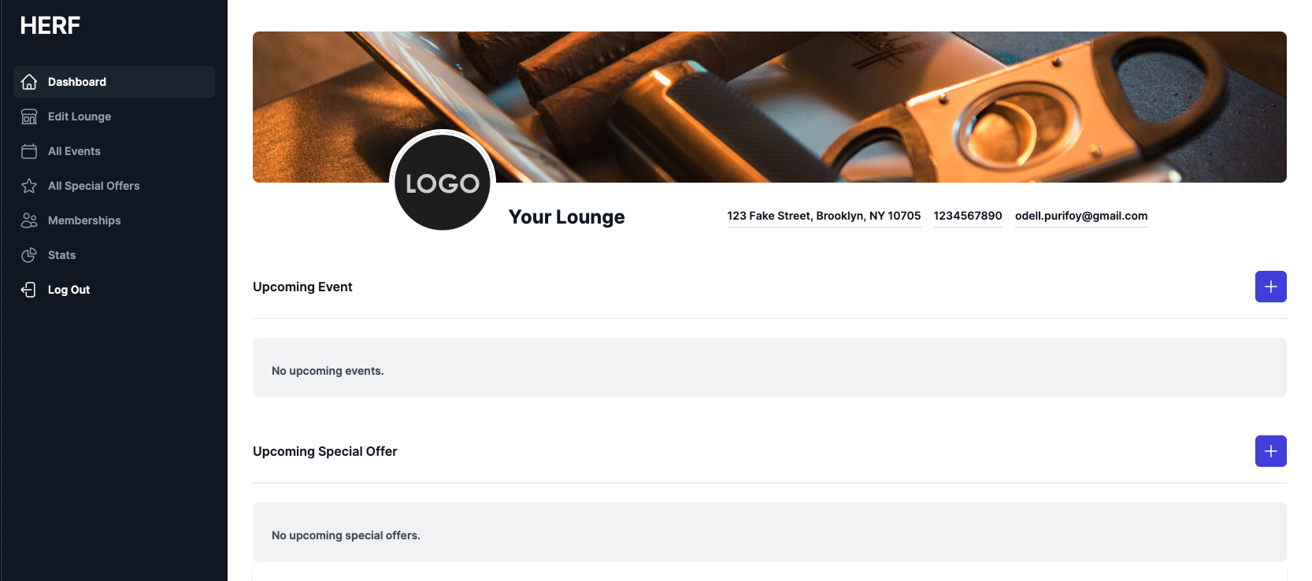Go to All Events page
Viewport: 1312px width, 581px height.
click(74, 151)
